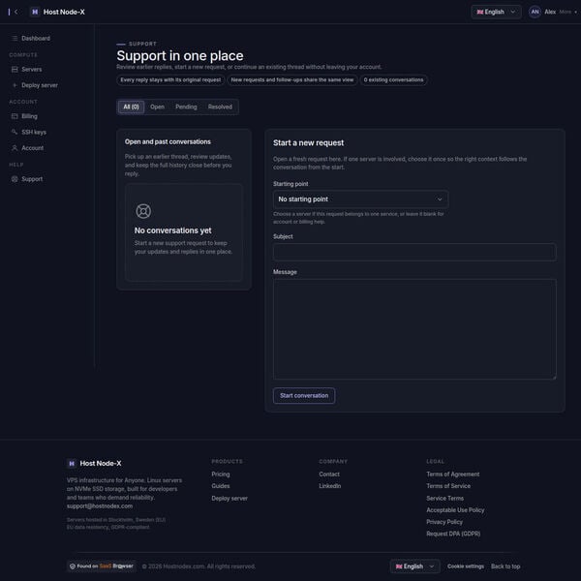Click the No conversations yet heading
The width and height of the screenshot is (581, 581).
172,230
